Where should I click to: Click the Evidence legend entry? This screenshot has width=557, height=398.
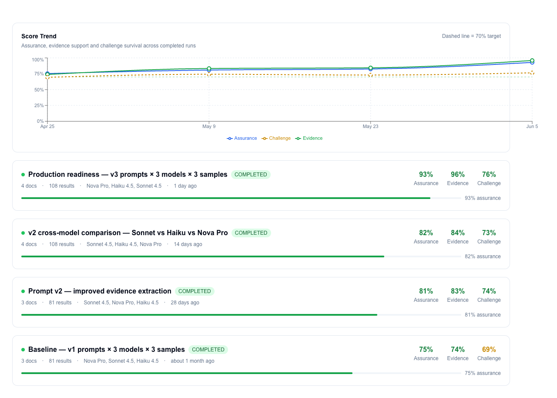click(x=309, y=138)
